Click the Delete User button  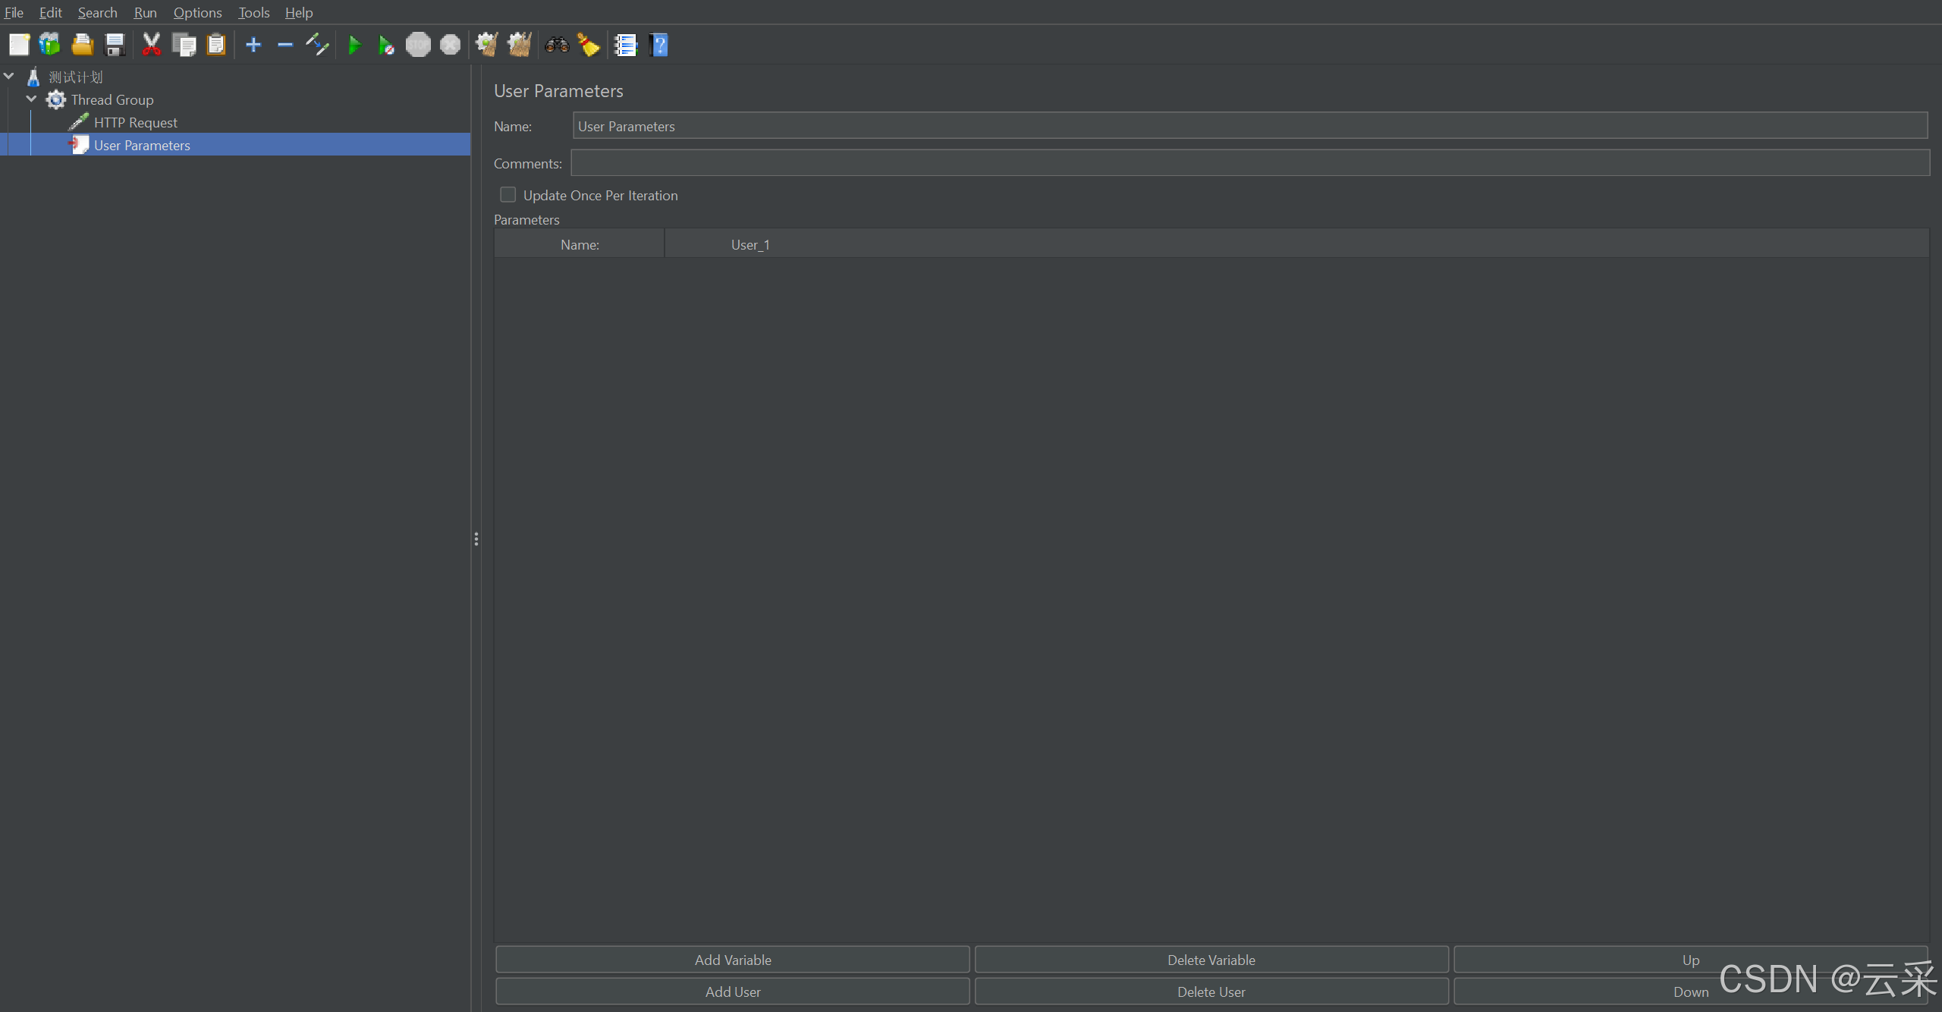1211,992
